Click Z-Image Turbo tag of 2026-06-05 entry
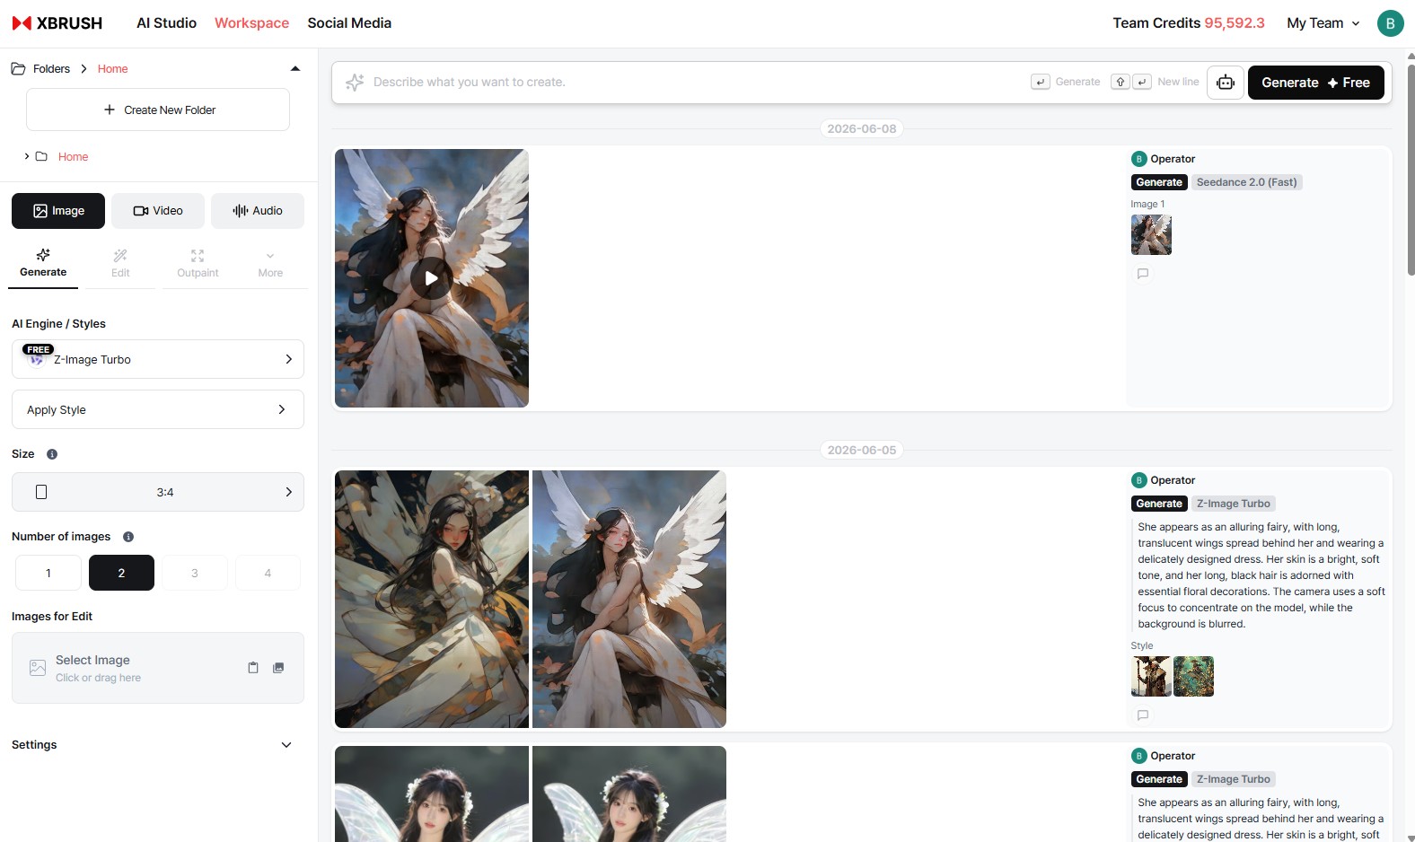 click(1233, 504)
